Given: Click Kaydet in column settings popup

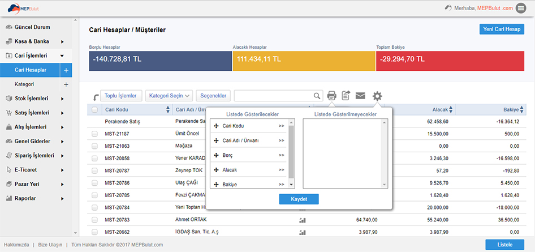Looking at the screenshot, I should click(x=299, y=199).
